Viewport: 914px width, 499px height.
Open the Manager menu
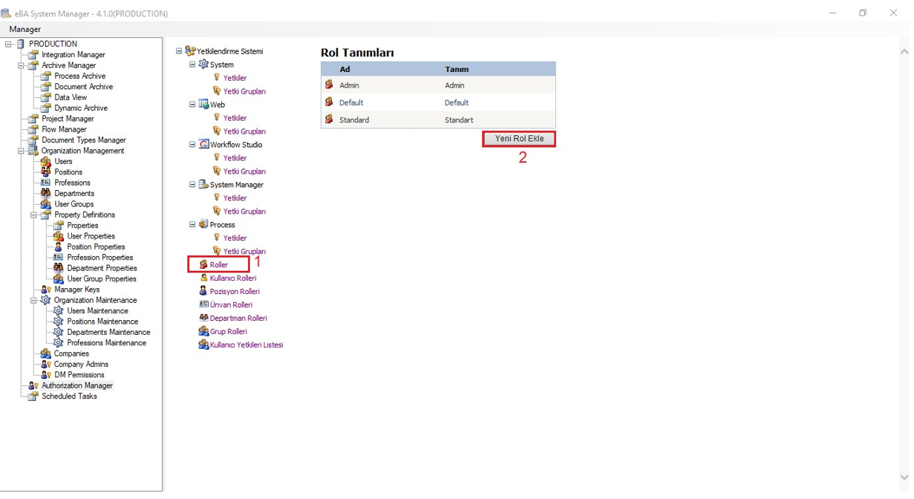(25, 29)
